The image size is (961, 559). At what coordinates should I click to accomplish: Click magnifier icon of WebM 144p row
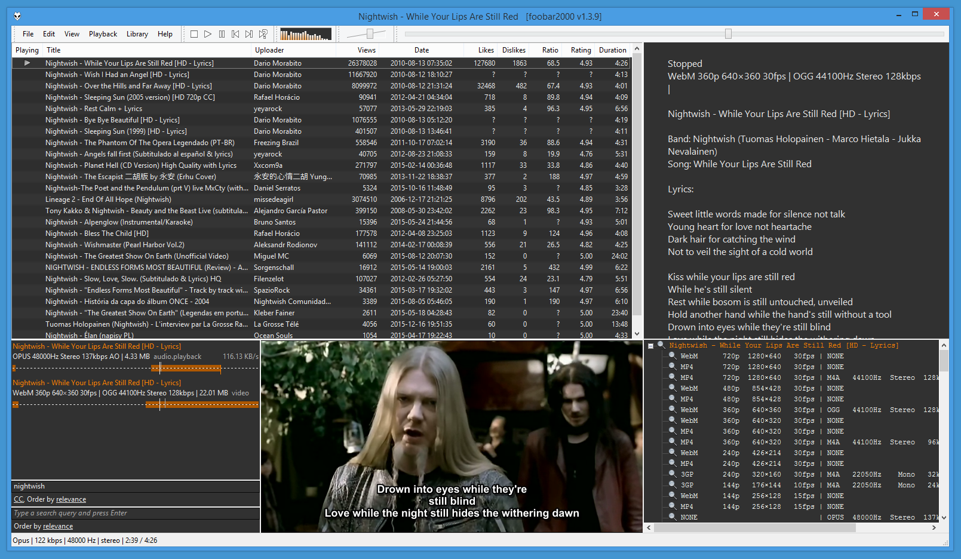(x=672, y=495)
